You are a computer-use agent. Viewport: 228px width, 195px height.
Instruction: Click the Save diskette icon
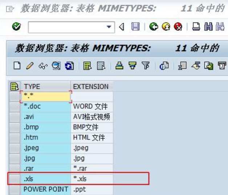tap(135, 27)
